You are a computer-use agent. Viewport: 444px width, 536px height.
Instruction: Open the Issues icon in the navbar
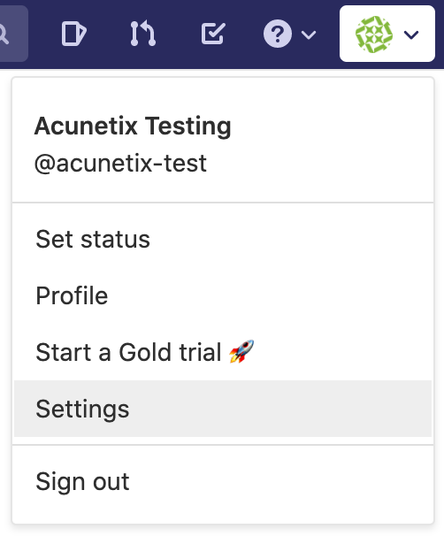[73, 34]
